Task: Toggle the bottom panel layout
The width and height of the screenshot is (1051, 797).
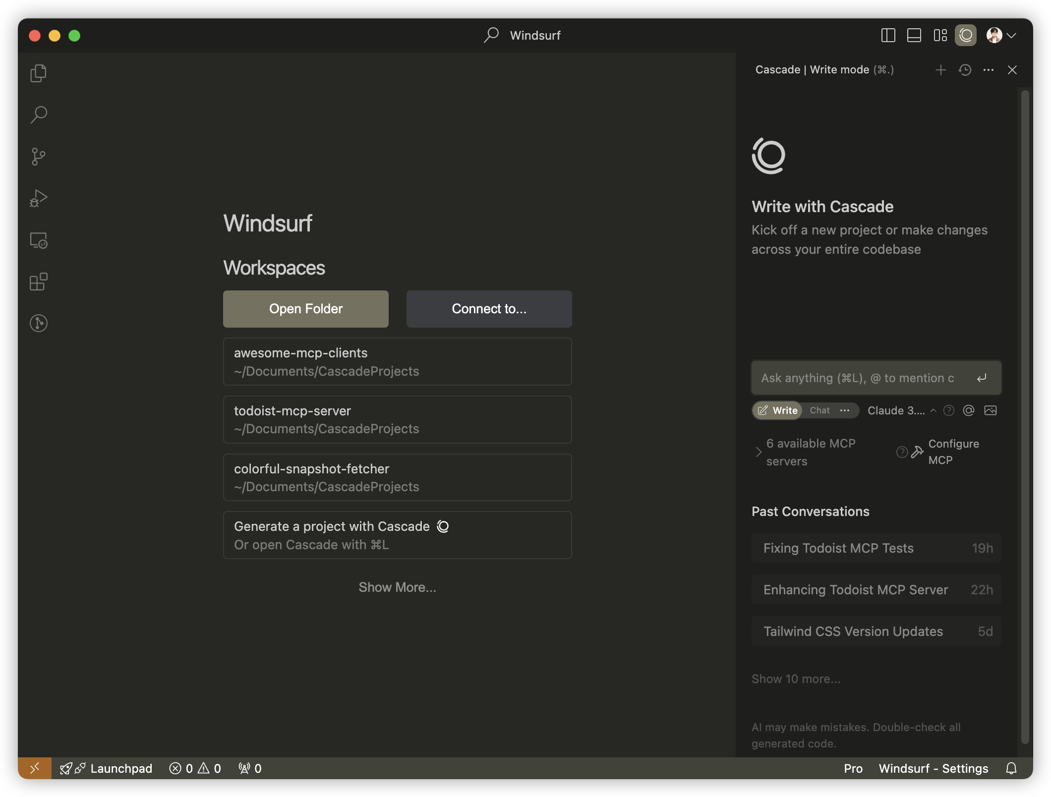Action: 914,35
